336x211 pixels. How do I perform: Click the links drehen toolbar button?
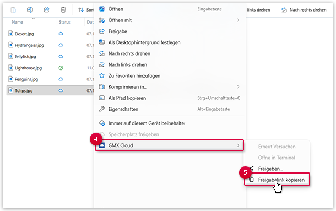pos(258,10)
